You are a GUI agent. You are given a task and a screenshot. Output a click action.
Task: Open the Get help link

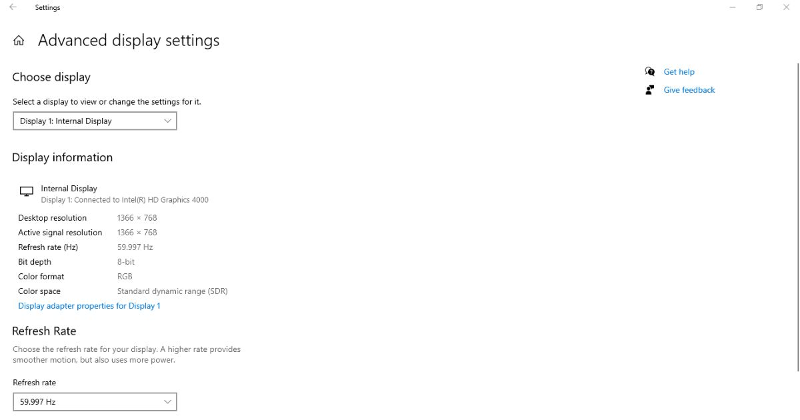coord(679,72)
